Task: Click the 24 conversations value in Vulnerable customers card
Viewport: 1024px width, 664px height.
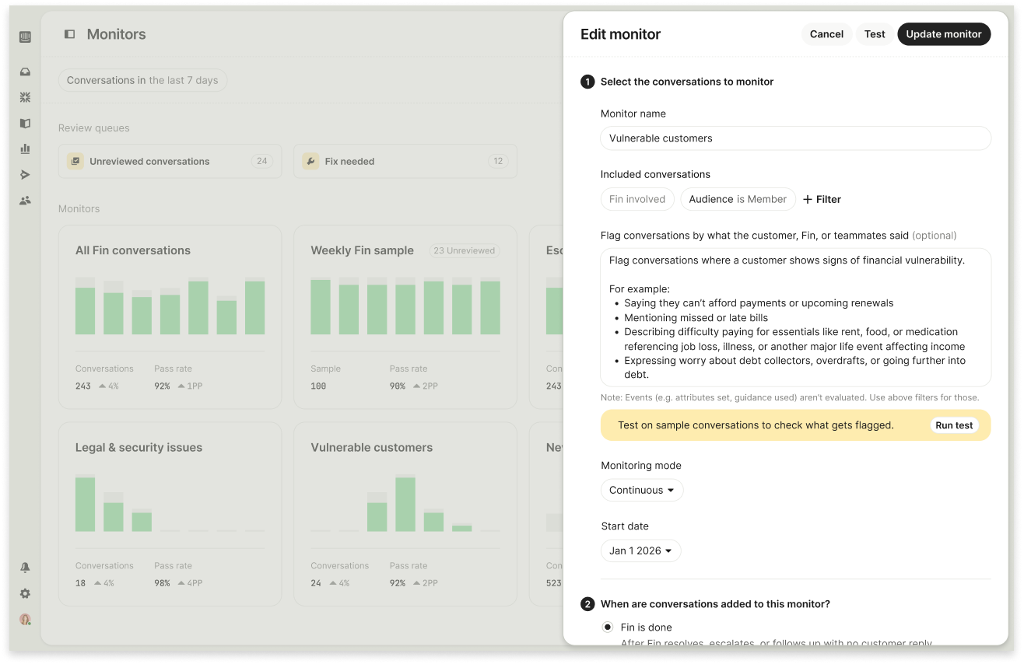Action: coord(316,583)
